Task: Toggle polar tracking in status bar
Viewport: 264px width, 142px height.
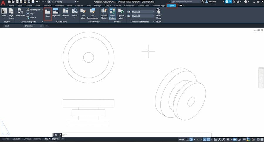Action: pyautogui.click(x=191, y=139)
